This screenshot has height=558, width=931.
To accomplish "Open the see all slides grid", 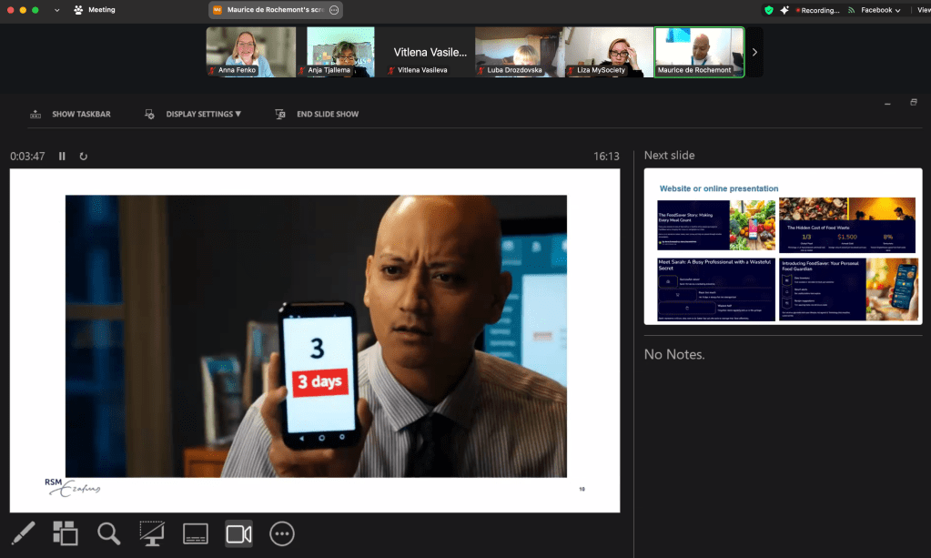I will coord(66,533).
